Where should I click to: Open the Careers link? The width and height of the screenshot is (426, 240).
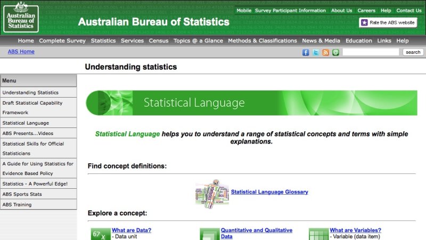pyautogui.click(x=366, y=10)
